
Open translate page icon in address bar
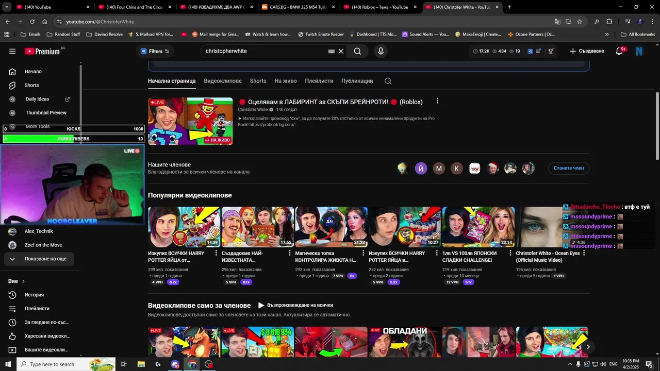point(557,22)
